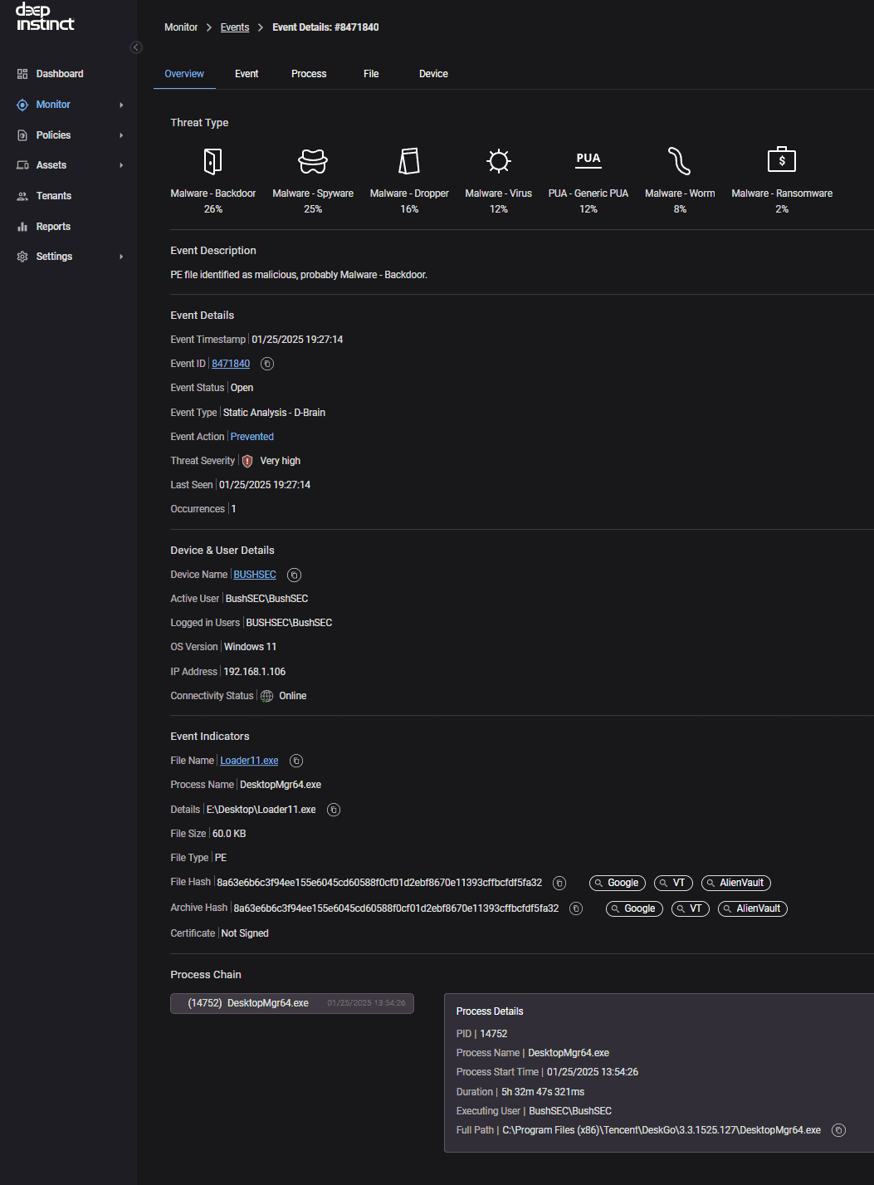Click the Malware Spyware icon
This screenshot has width=874, height=1185.
click(313, 160)
